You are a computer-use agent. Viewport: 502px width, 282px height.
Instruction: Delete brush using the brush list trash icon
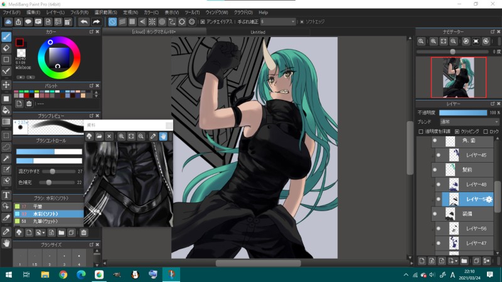[83, 232]
